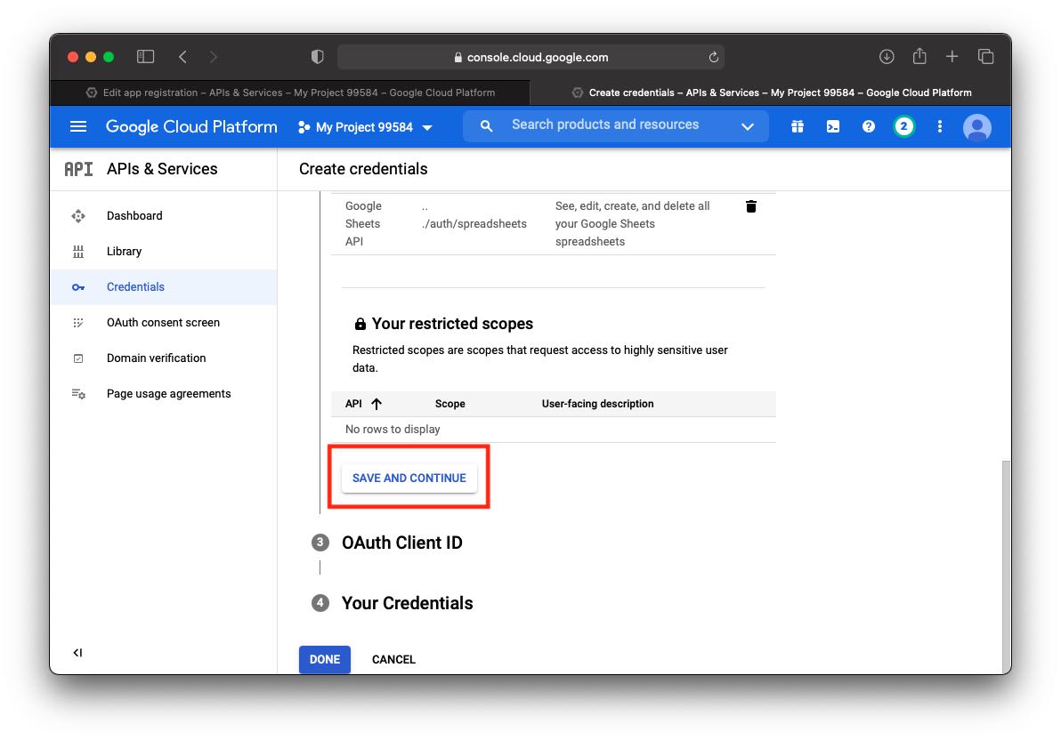The image size is (1061, 740).
Task: Open the three-dot settings menu
Action: [939, 126]
